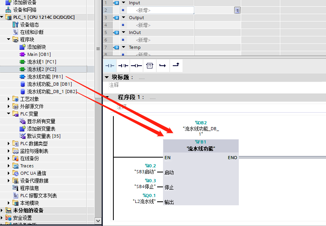This screenshot has width=326, height=226.
Task: Open 设备和网络 in project tree
Action: [25, 10]
